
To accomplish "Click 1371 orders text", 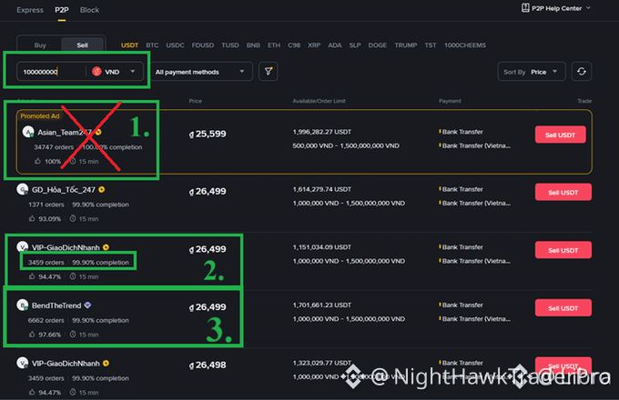I will tap(46, 205).
